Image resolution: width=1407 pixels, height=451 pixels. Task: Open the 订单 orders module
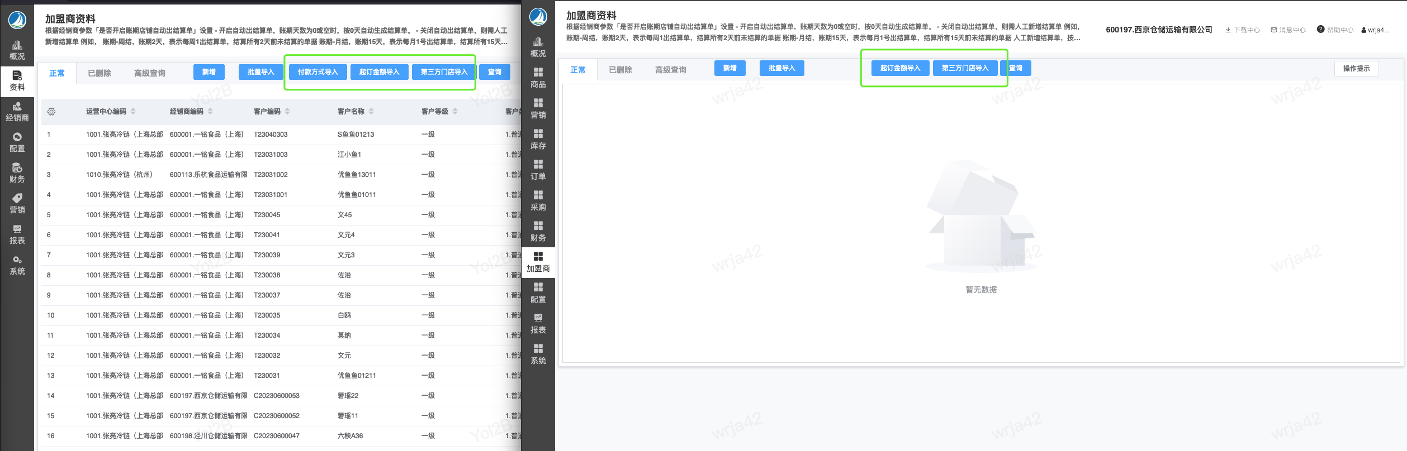pos(538,170)
